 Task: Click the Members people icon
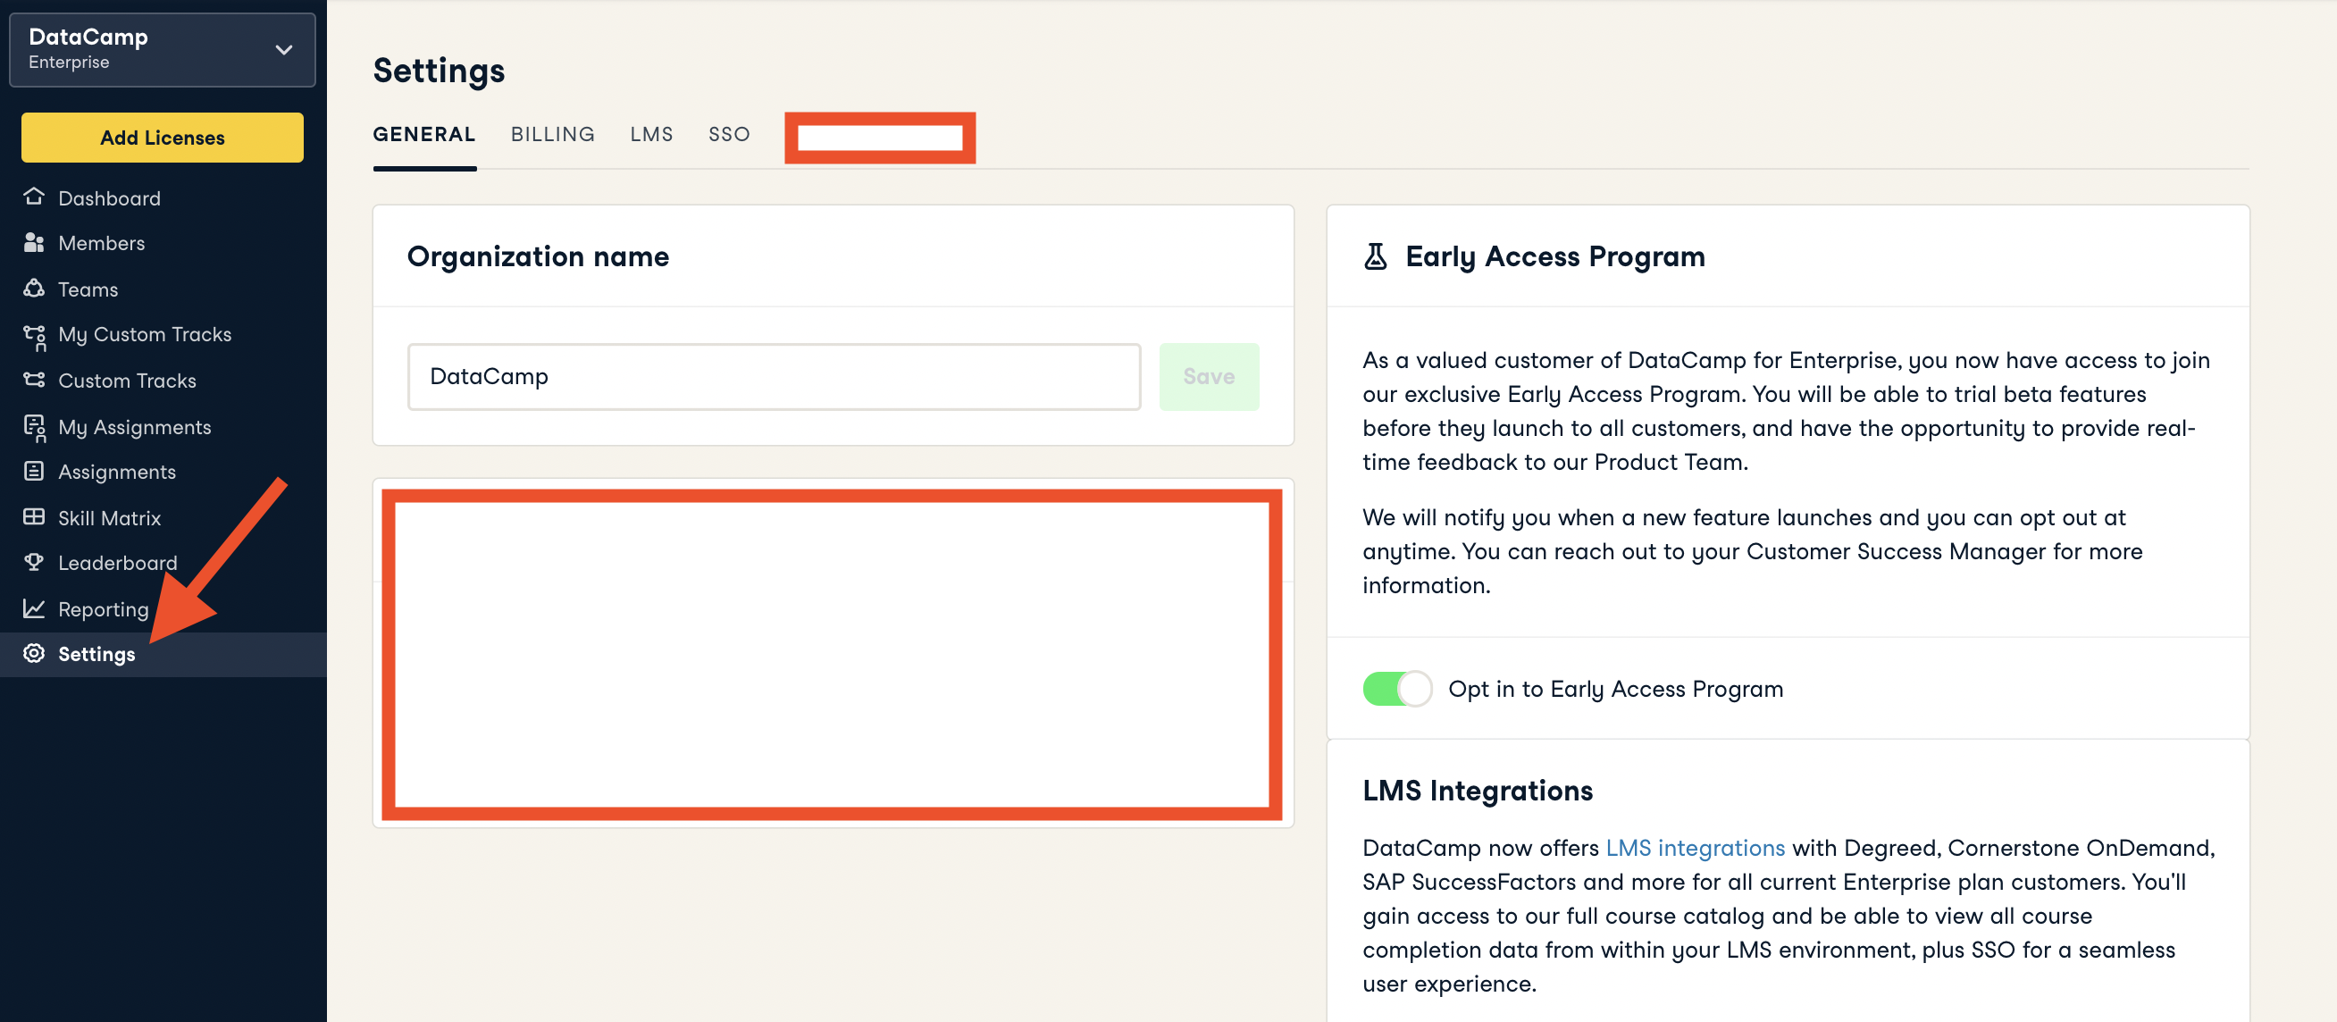34,242
